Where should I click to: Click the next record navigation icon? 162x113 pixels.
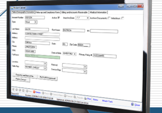tap(20, 90)
